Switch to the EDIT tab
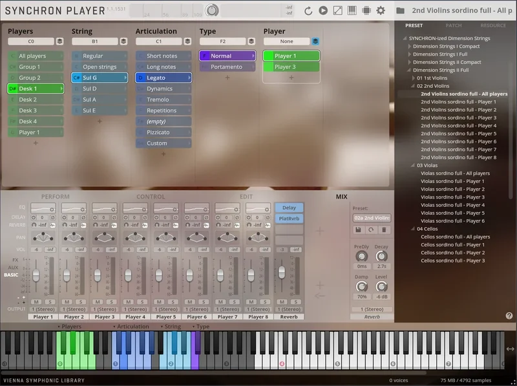Image resolution: width=517 pixels, height=386 pixels. [246, 197]
